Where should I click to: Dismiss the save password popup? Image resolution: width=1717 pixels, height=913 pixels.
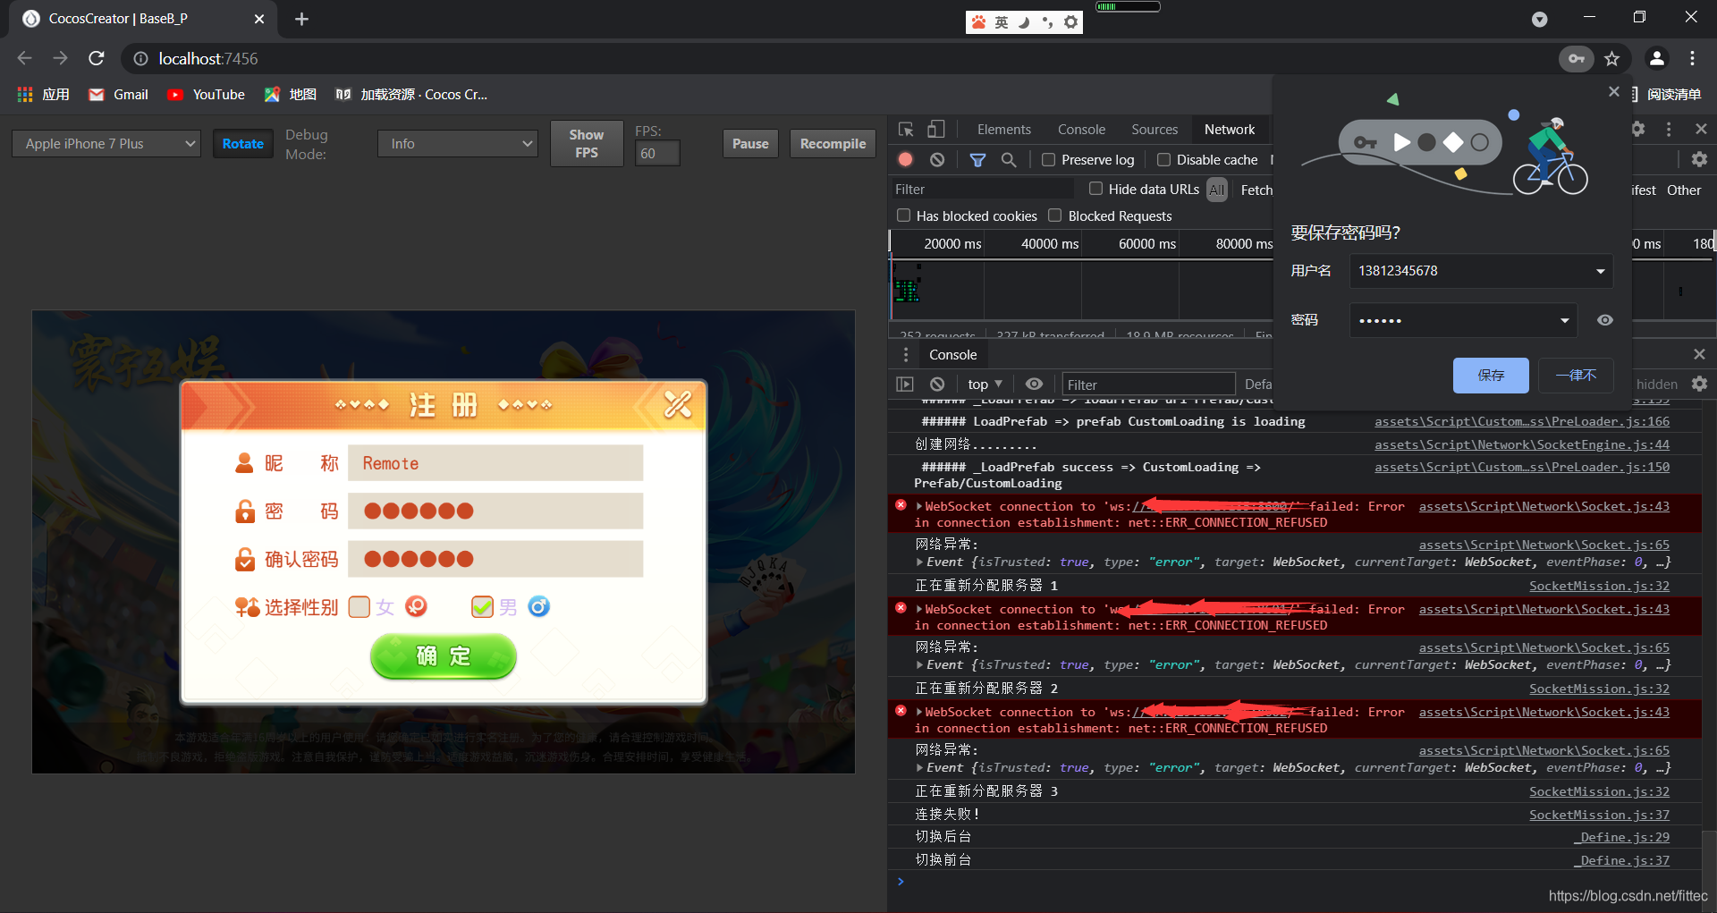point(1613,91)
